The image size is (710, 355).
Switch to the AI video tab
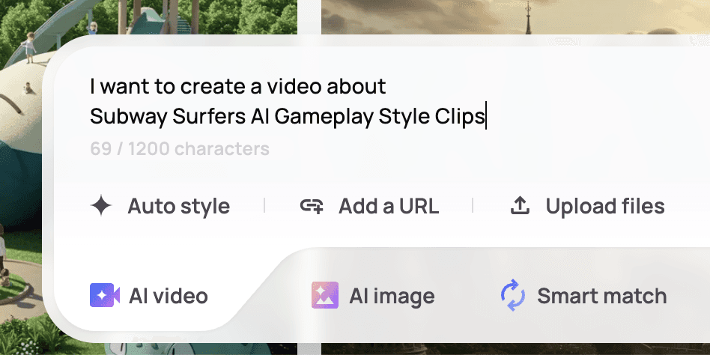click(x=149, y=296)
